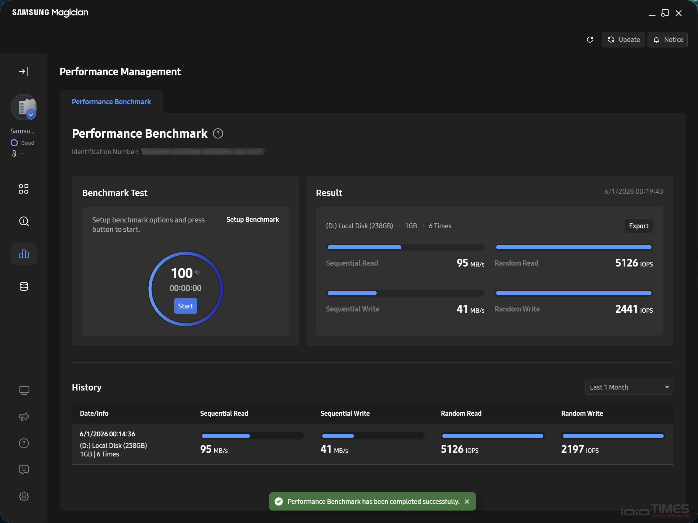Open the Last 1 Month dropdown
The height and width of the screenshot is (523, 698).
(x=629, y=387)
